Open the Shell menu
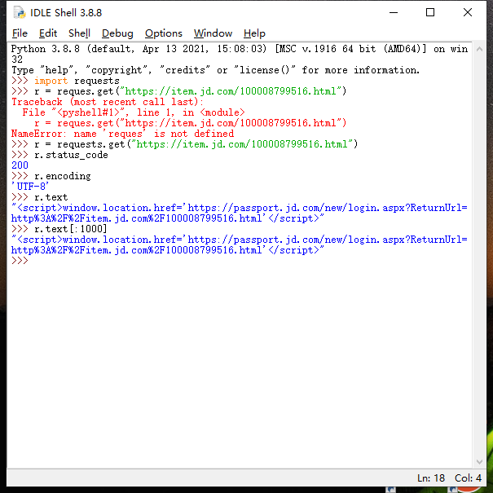This screenshot has height=493, width=493. point(79,33)
